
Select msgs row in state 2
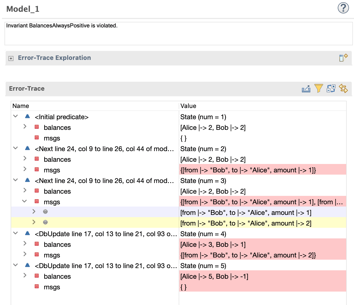click(x=179, y=170)
